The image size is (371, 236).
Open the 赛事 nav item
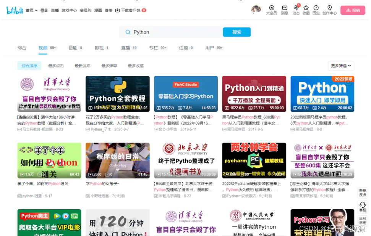pos(109,10)
